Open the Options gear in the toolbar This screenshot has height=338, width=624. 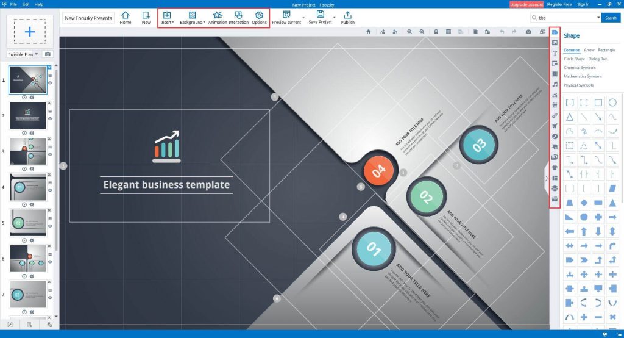pos(259,17)
